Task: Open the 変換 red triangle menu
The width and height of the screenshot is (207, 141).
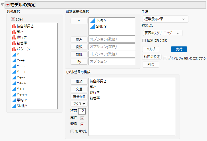Action: [82, 124]
